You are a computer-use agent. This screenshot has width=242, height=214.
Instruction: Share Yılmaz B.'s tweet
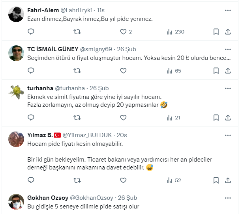pyautogui.click(x=228, y=180)
